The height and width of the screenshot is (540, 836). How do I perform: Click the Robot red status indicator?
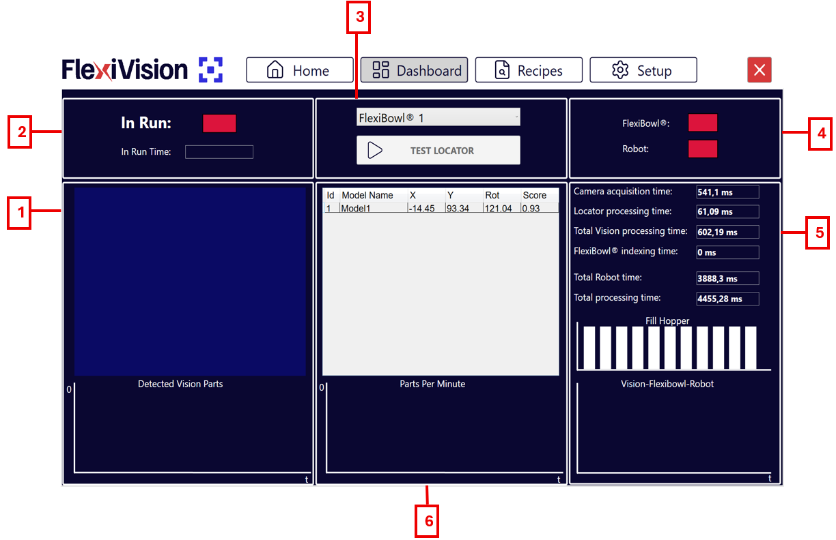click(x=703, y=149)
